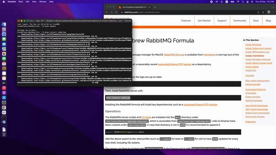Open Get Started in the site navigation

pyautogui.click(x=204, y=21)
